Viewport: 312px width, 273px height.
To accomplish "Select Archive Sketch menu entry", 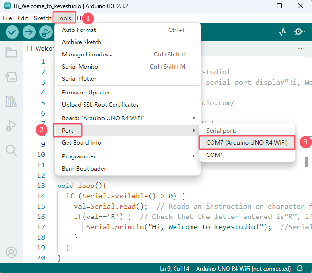I will pyautogui.click(x=128, y=42).
